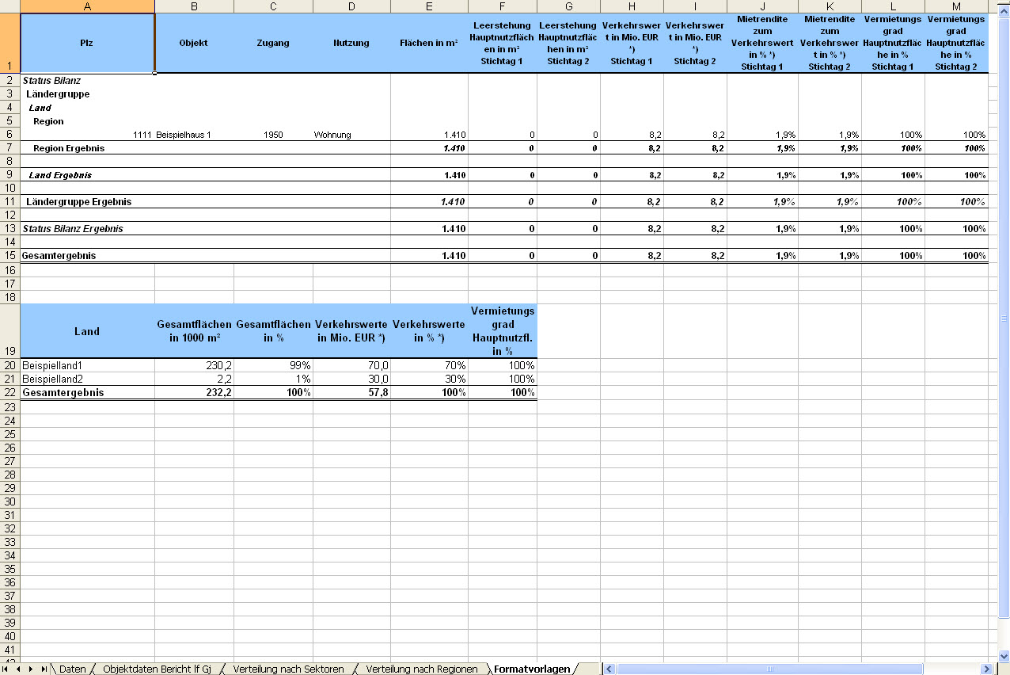
Task: Click previous sheet tab arrow
Action: (x=19, y=669)
